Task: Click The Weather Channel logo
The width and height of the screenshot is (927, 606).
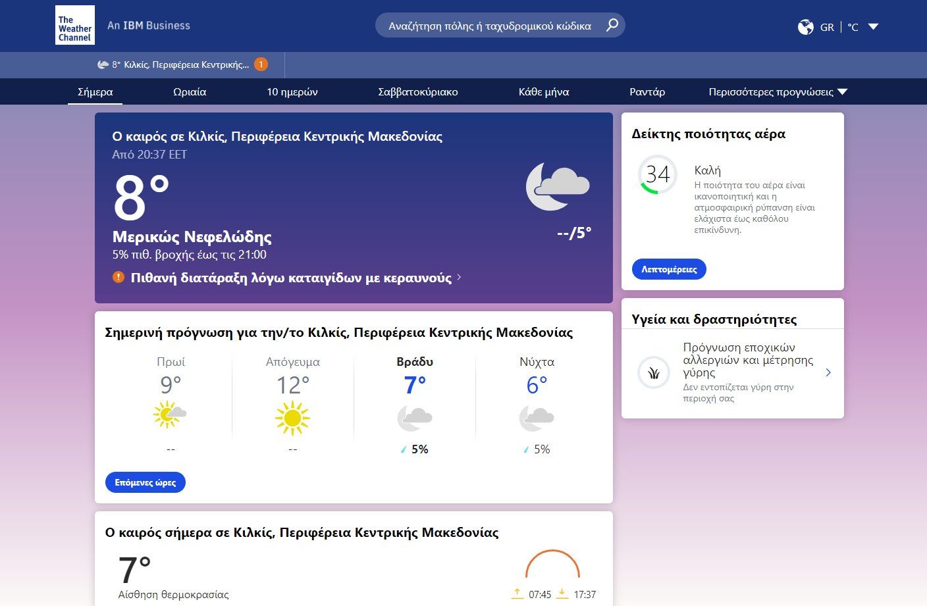Action: (74, 24)
